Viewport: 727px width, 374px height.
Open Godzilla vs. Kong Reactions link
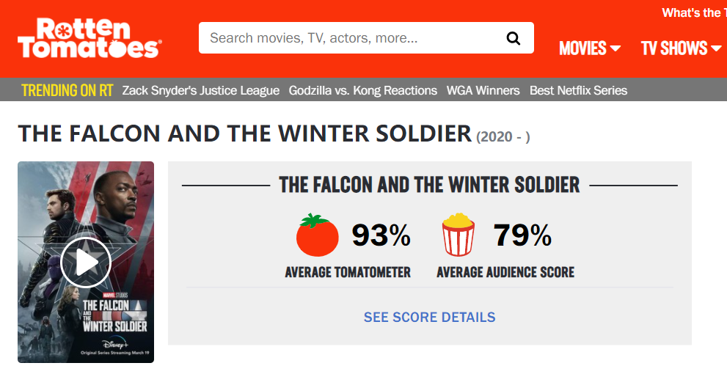point(363,90)
